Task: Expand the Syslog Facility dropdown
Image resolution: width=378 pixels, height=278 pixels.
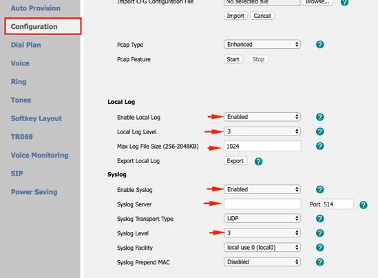Action: (x=262, y=248)
